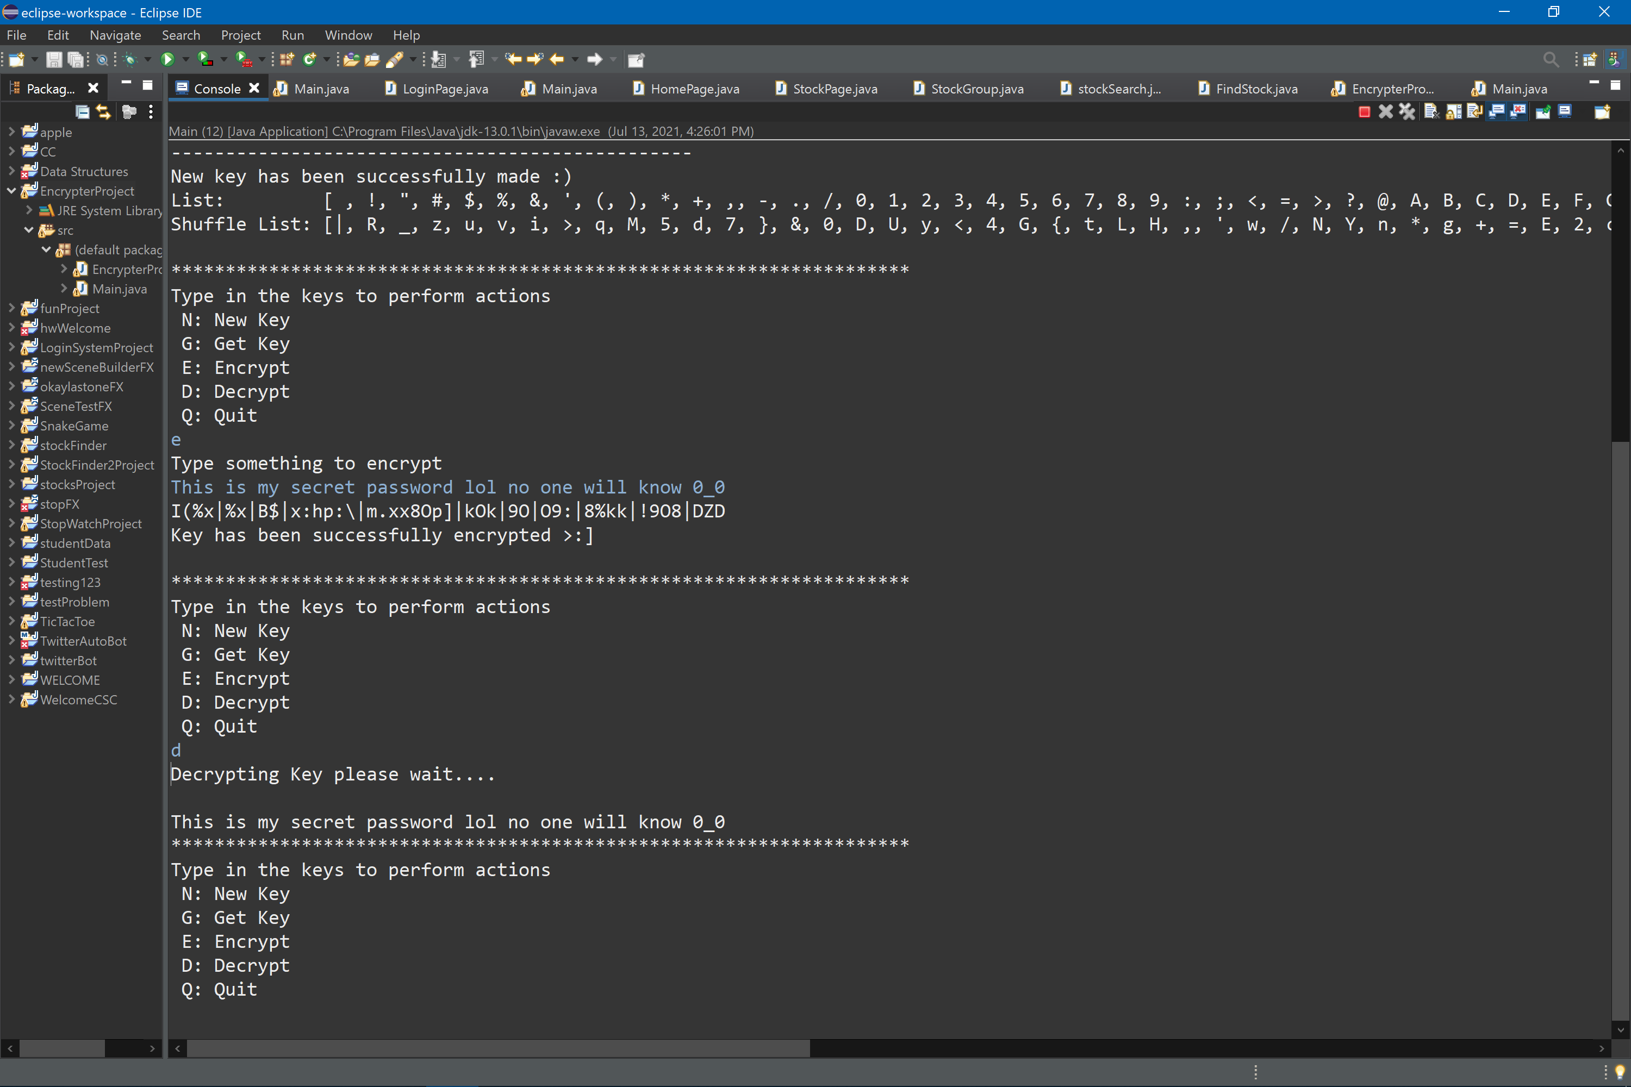Remove all terminated launches

(1408, 111)
